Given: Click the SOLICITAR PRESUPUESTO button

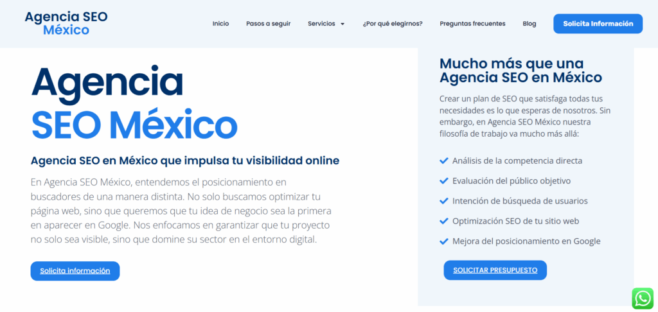Looking at the screenshot, I should click(495, 270).
